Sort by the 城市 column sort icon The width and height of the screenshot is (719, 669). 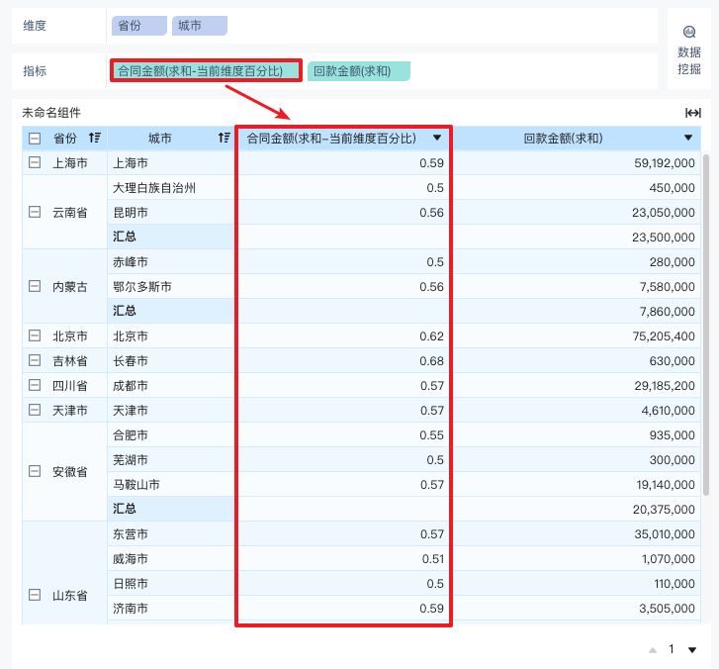(224, 138)
